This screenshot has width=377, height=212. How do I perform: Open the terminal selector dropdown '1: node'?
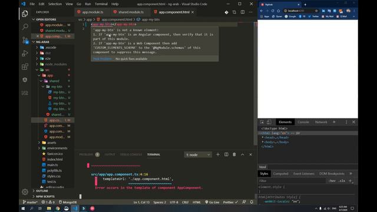(x=198, y=155)
